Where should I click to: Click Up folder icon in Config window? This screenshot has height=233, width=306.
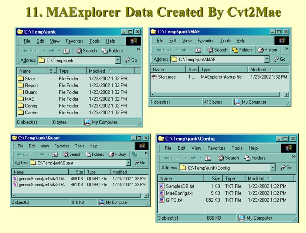pyautogui.click(x=208, y=158)
